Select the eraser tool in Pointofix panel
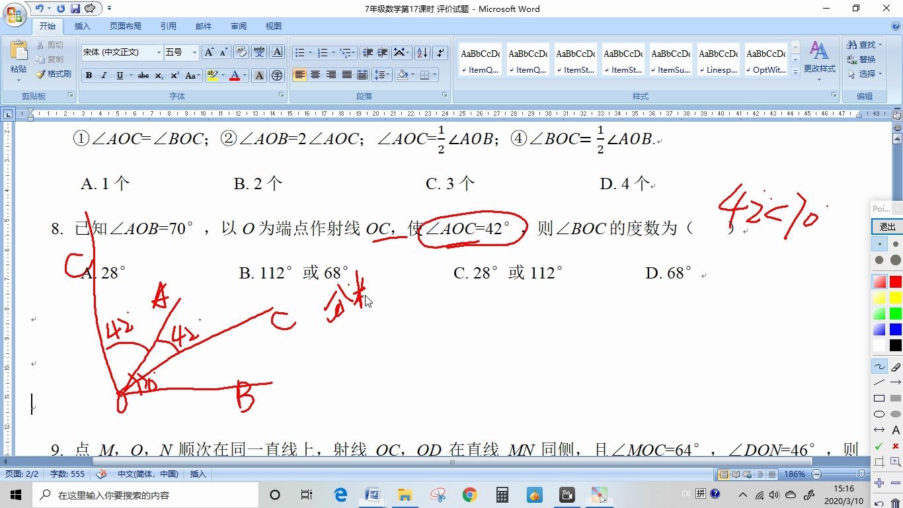The image size is (903, 508). 896,366
